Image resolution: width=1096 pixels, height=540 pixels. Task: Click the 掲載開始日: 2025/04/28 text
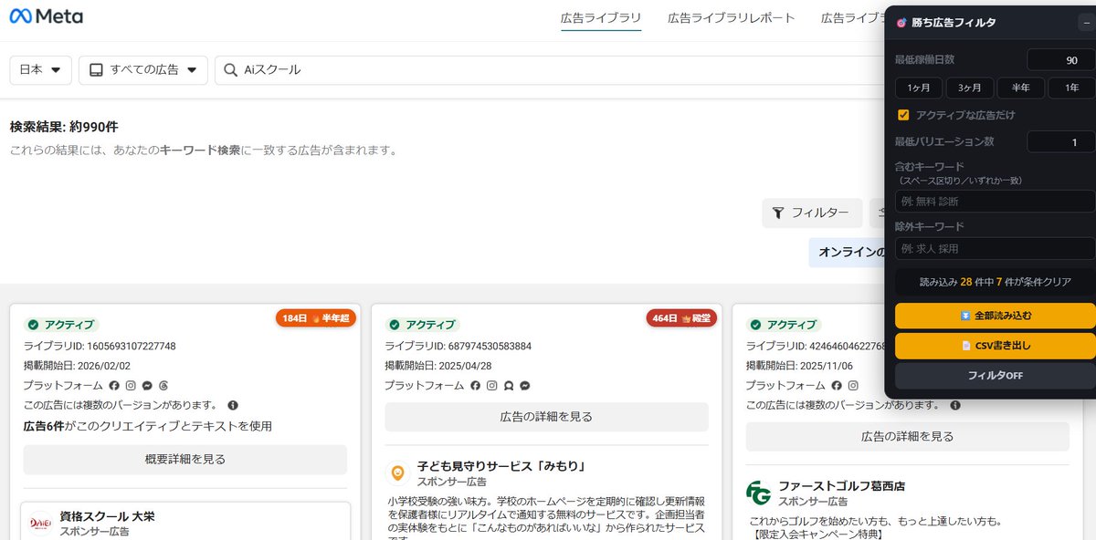[438, 366]
